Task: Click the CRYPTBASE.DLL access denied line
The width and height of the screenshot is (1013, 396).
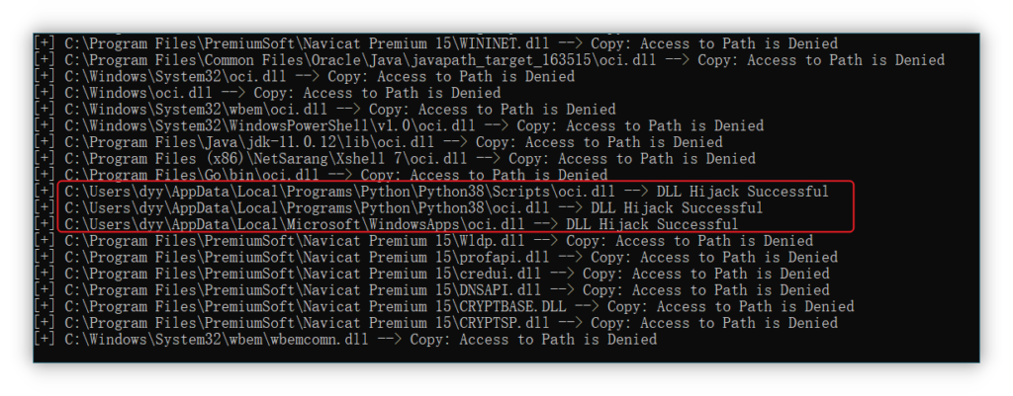Action: click(446, 306)
